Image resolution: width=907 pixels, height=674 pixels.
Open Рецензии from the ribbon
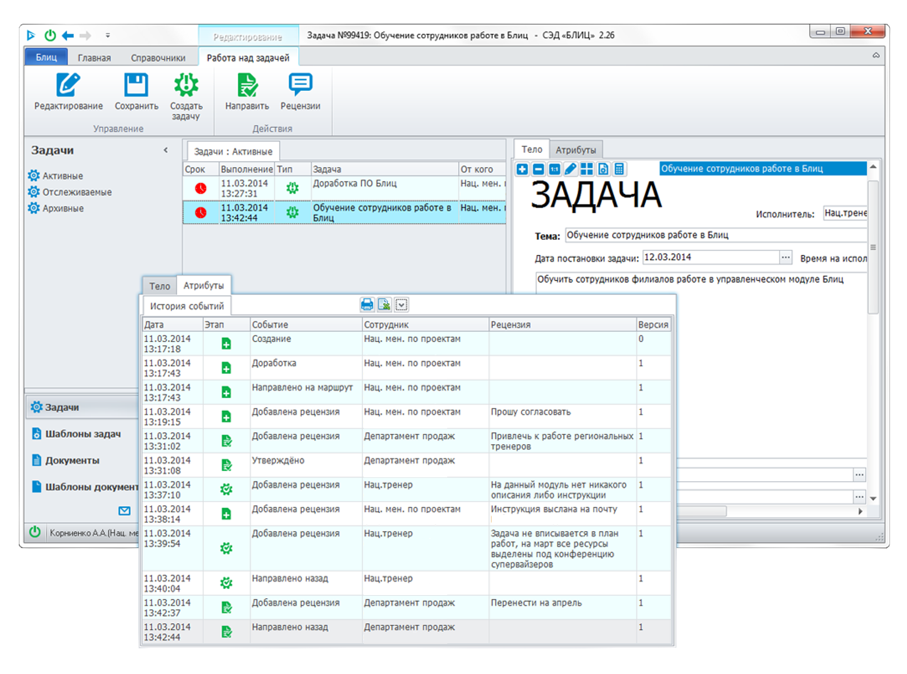(300, 86)
